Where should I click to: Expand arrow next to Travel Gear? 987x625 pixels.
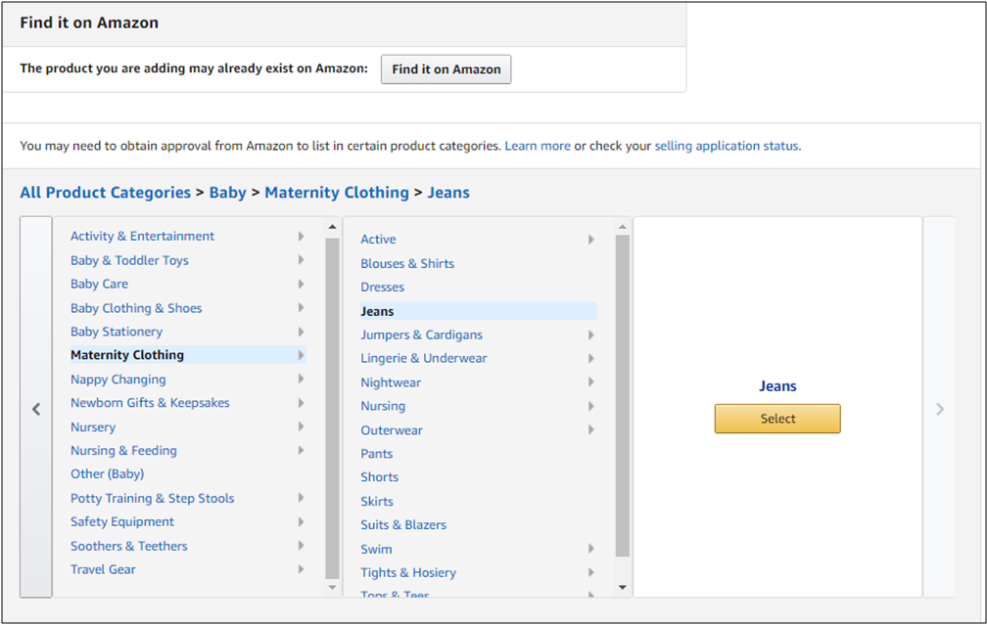(301, 569)
